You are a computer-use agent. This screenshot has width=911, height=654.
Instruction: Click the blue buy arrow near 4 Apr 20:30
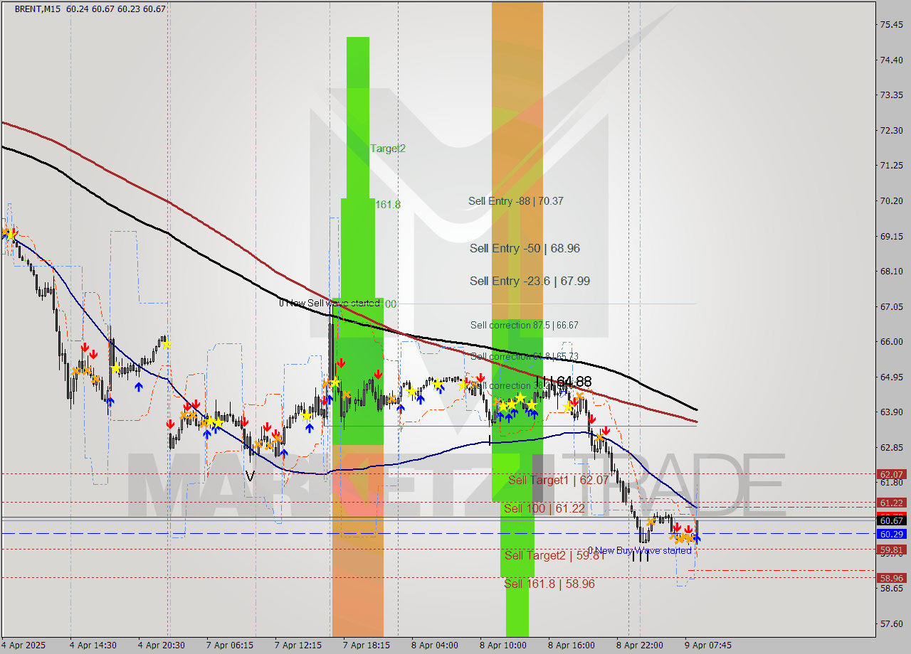(139, 386)
